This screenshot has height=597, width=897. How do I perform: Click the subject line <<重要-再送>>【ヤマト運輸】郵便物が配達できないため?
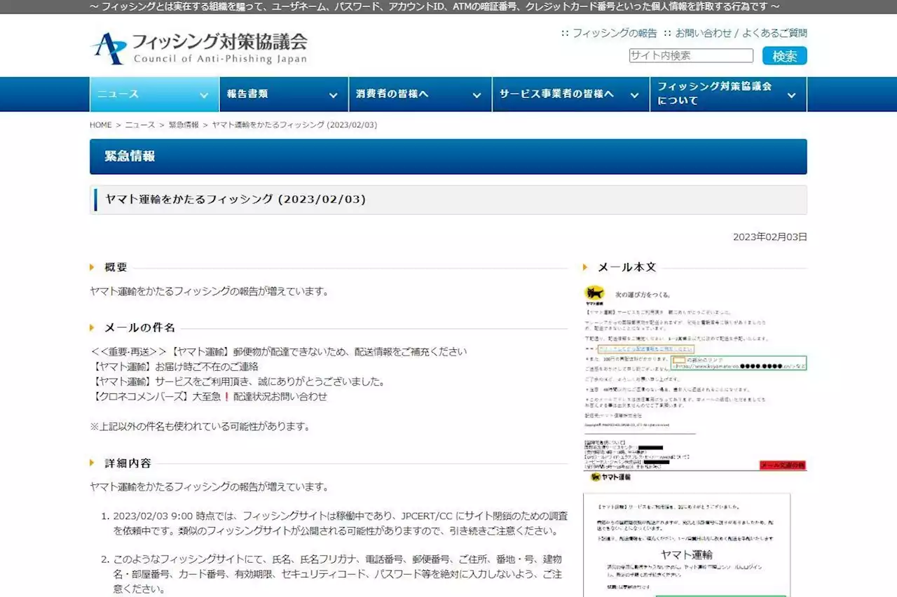tap(278, 351)
